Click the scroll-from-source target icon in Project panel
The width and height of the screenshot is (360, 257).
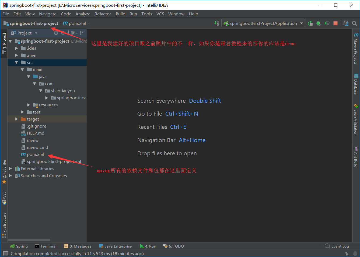pyautogui.click(x=56, y=33)
